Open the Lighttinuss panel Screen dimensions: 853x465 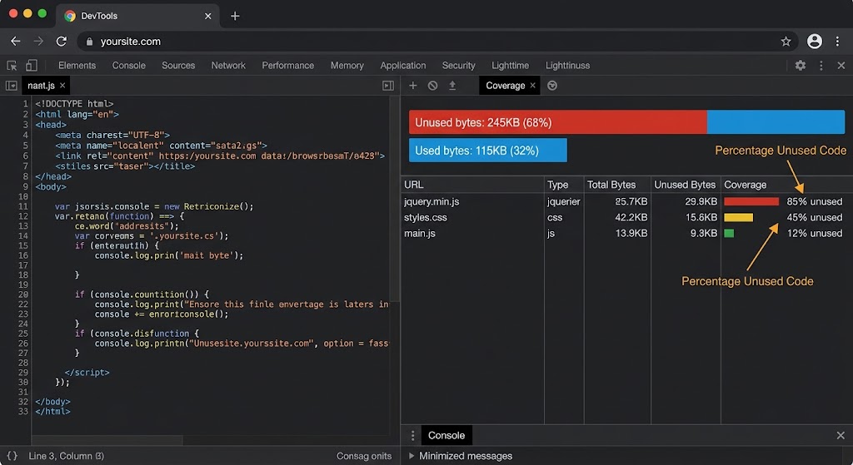(x=567, y=65)
